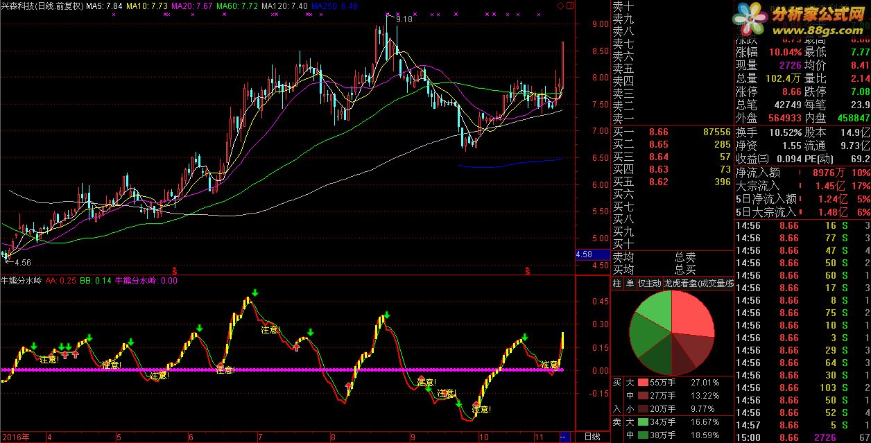
Task: Click the 5日大宗流入 1.48亿 row
Action: point(803,212)
